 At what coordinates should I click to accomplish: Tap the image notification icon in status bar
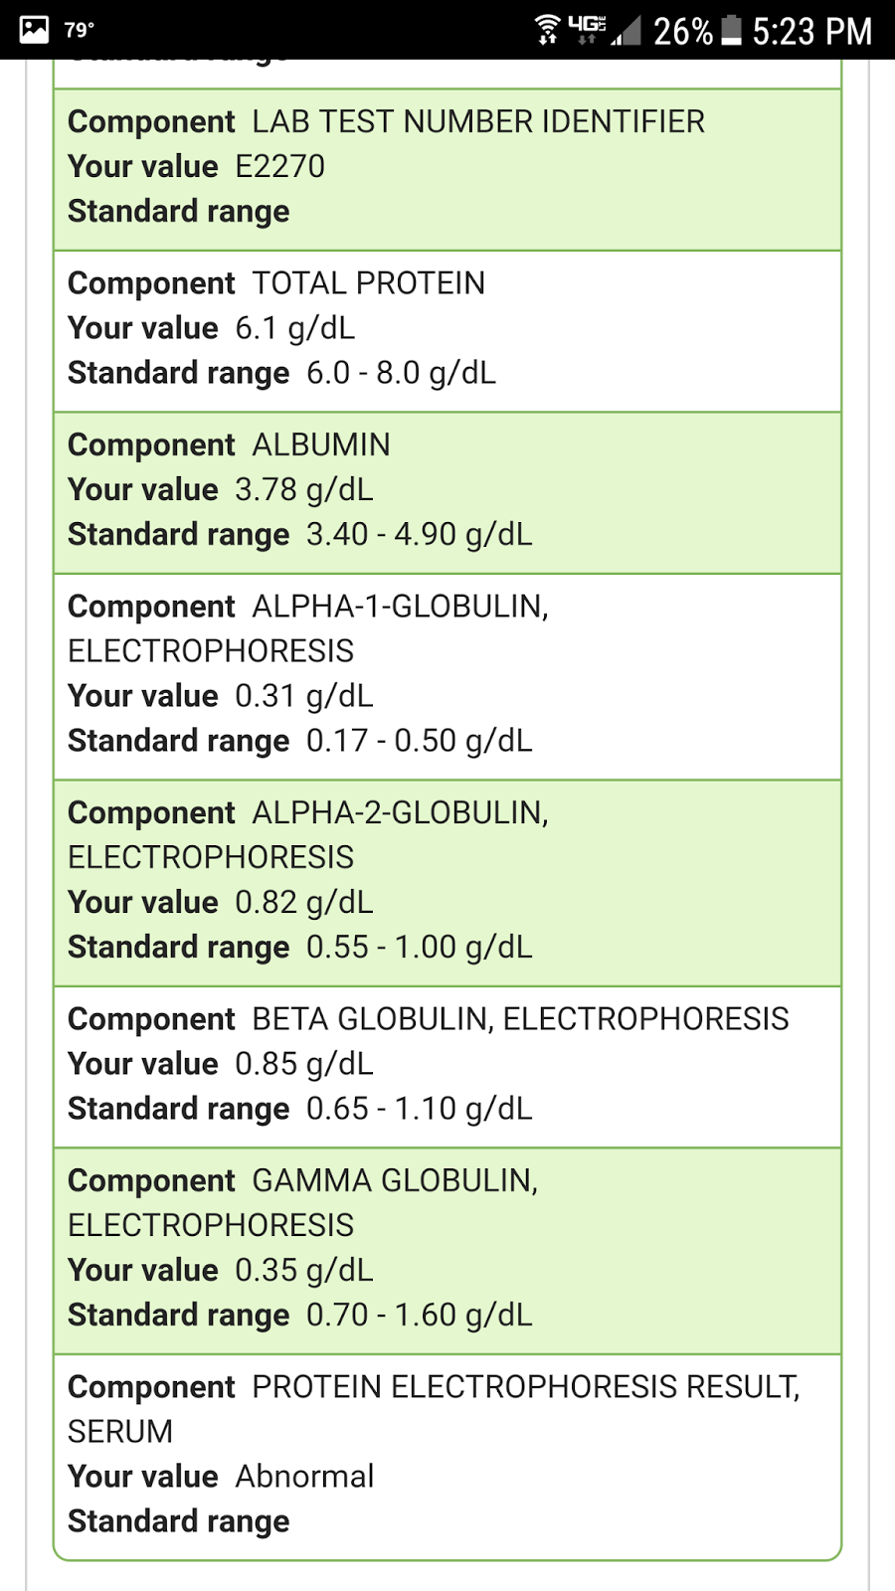34,30
